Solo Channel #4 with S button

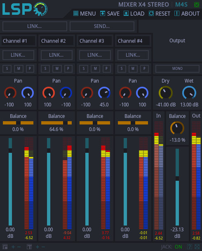(x=122, y=69)
